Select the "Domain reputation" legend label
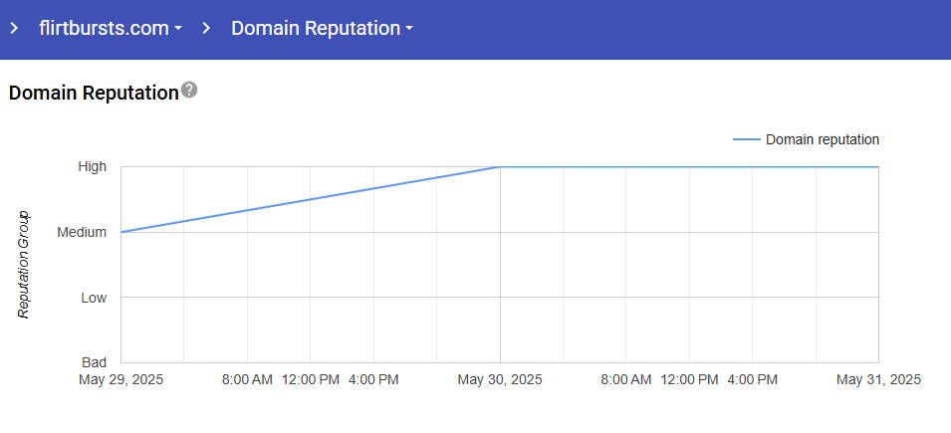 tap(823, 140)
